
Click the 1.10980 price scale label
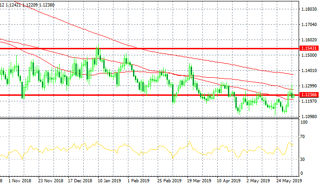[x=308, y=116]
